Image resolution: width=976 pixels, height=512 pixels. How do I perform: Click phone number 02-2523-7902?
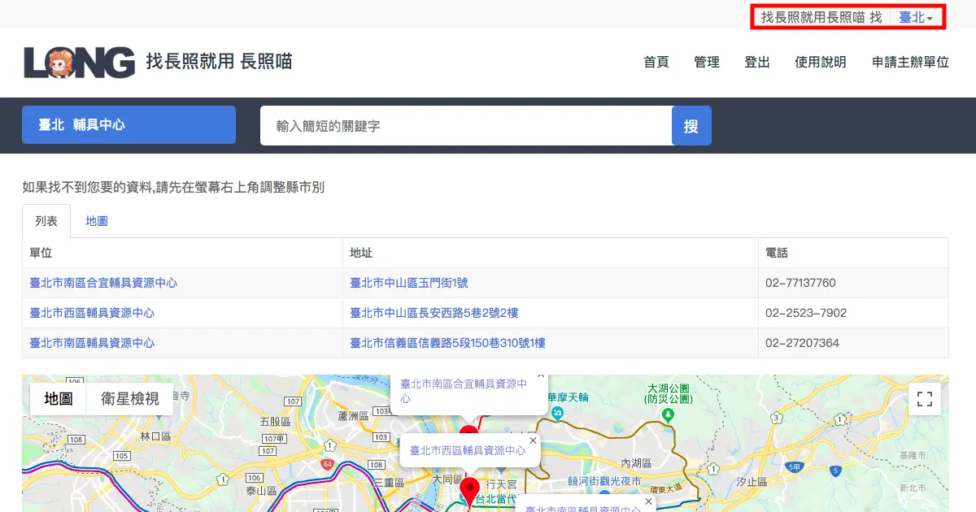click(x=806, y=313)
